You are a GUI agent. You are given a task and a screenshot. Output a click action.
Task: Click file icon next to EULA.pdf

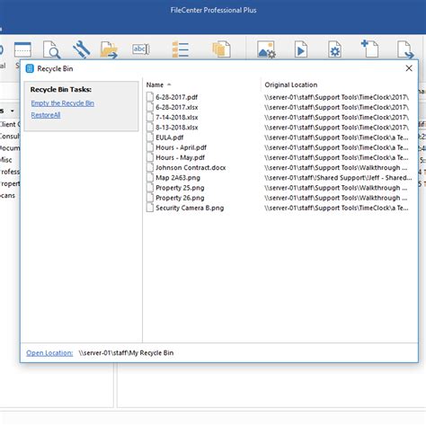150,138
